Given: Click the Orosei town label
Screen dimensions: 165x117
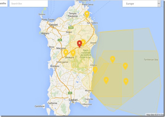Looking at the screenshot, I should pyautogui.click(x=93, y=43).
